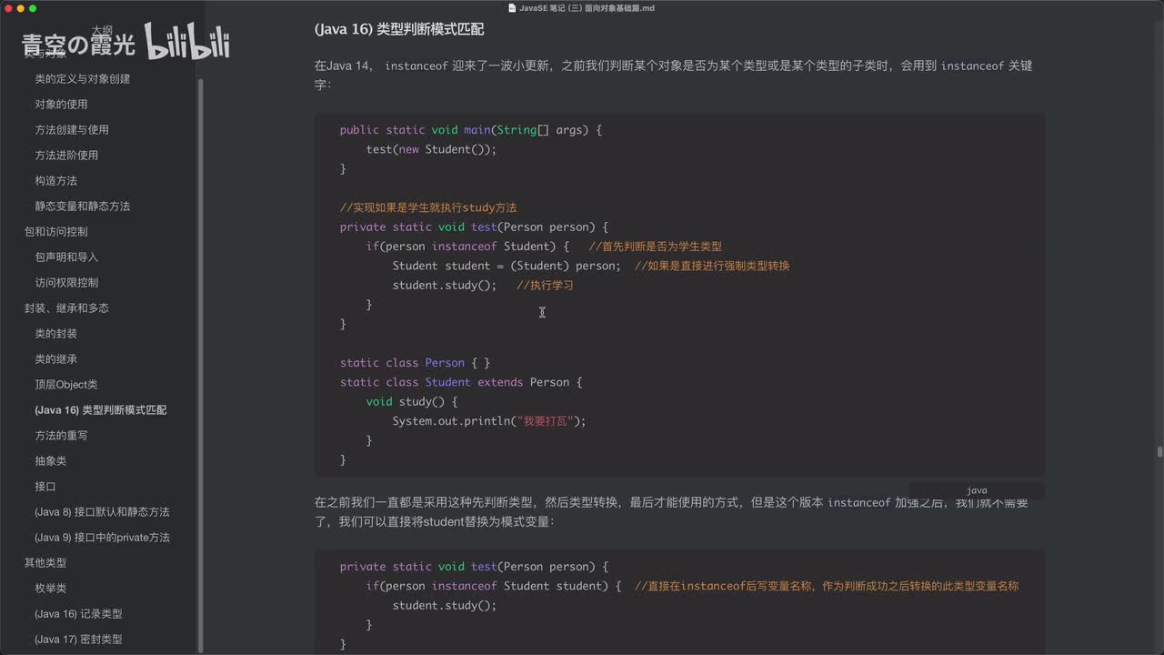The image size is (1164, 655).
Task: Go to 方法的重写 section
Action: pyautogui.click(x=61, y=436)
